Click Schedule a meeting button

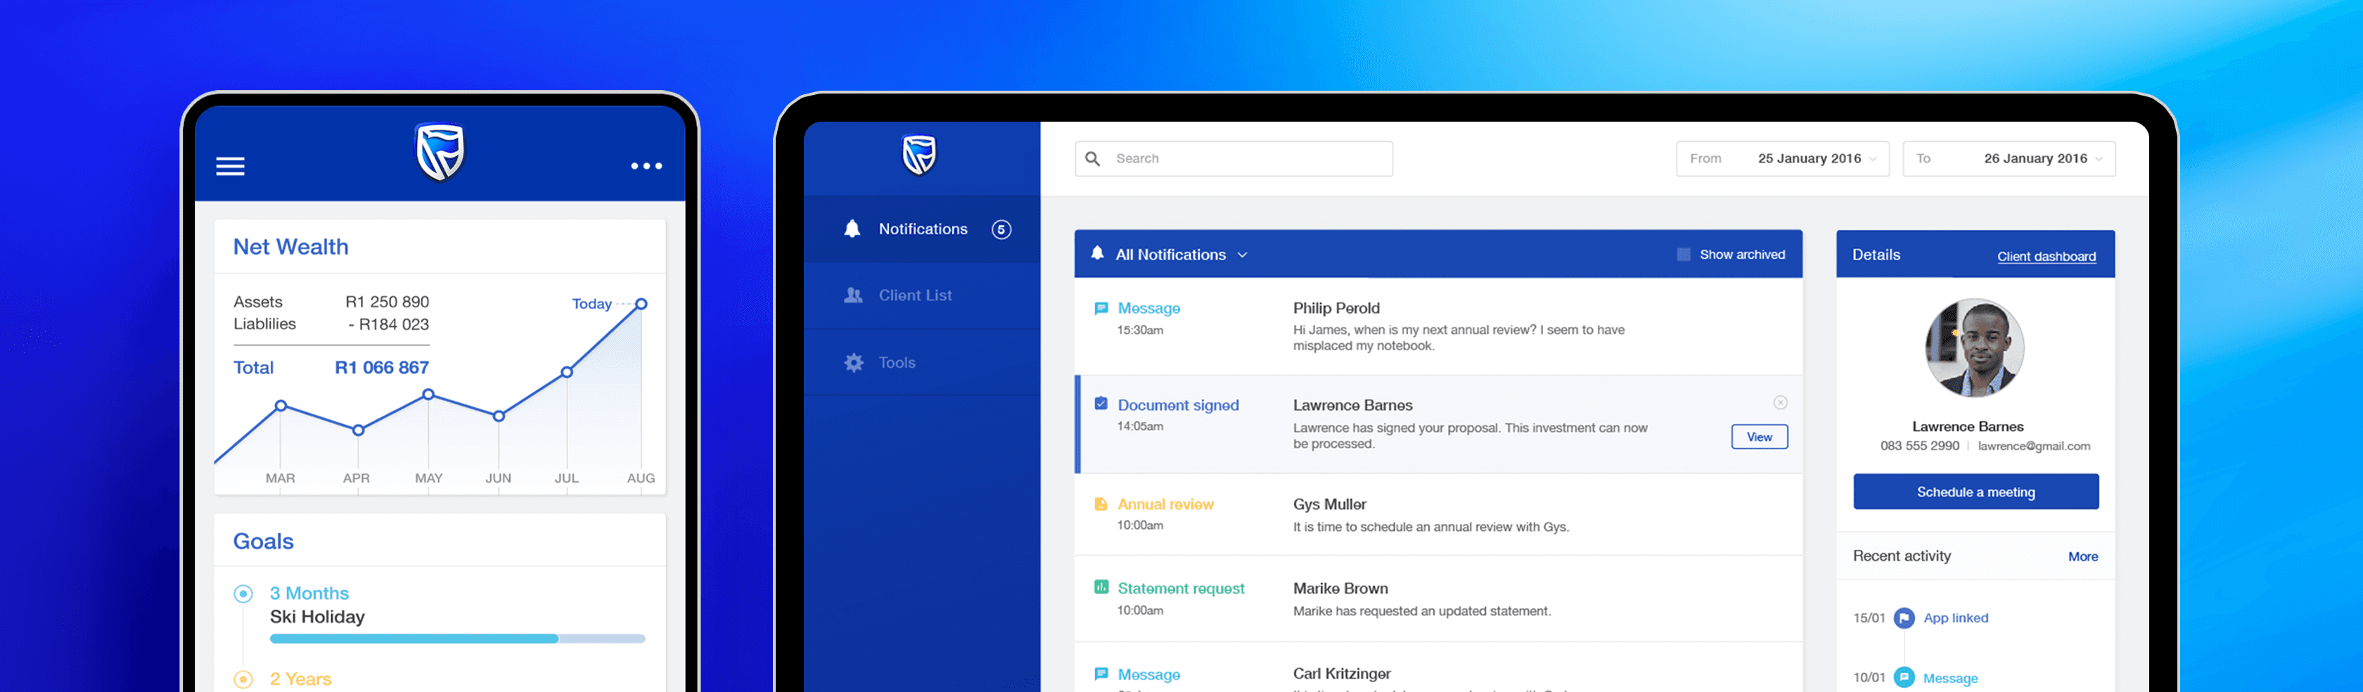click(x=1975, y=492)
